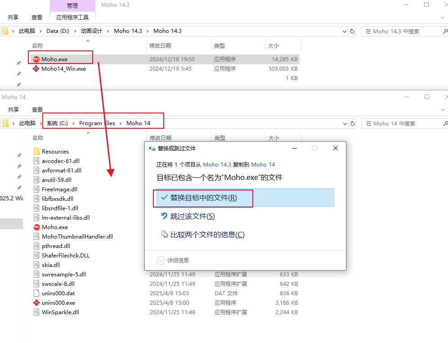
Task: Expand the 详细信息 details section
Action: coord(161,260)
